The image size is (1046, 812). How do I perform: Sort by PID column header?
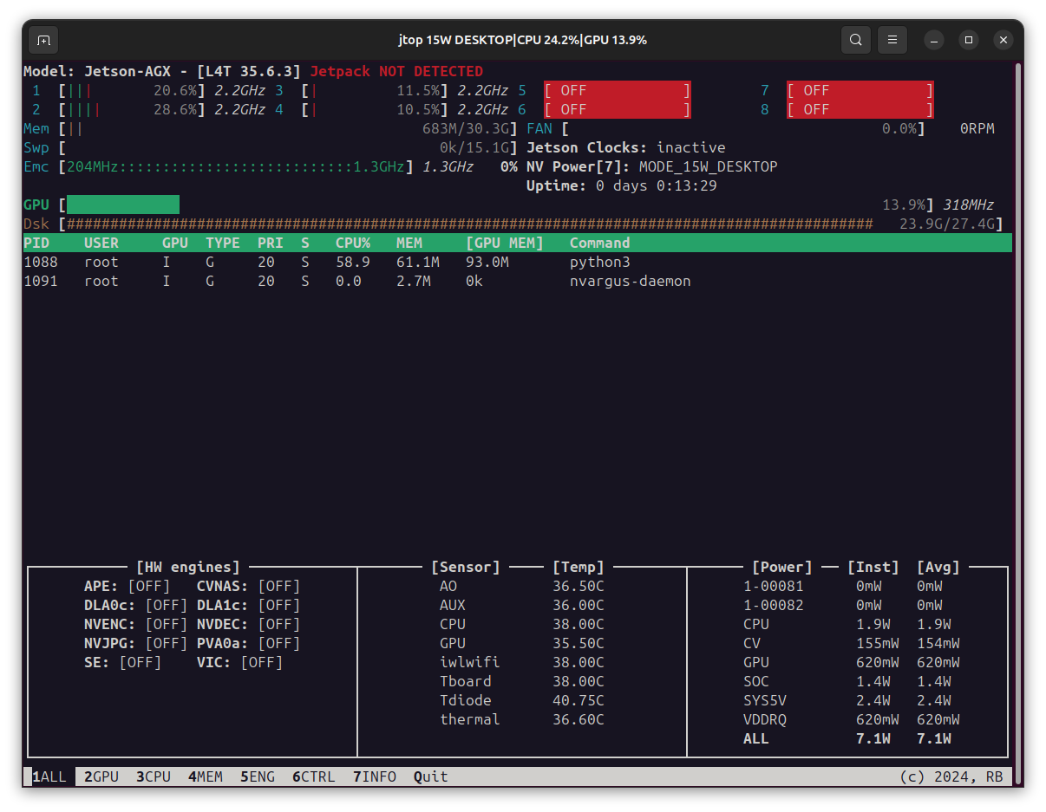tap(36, 243)
